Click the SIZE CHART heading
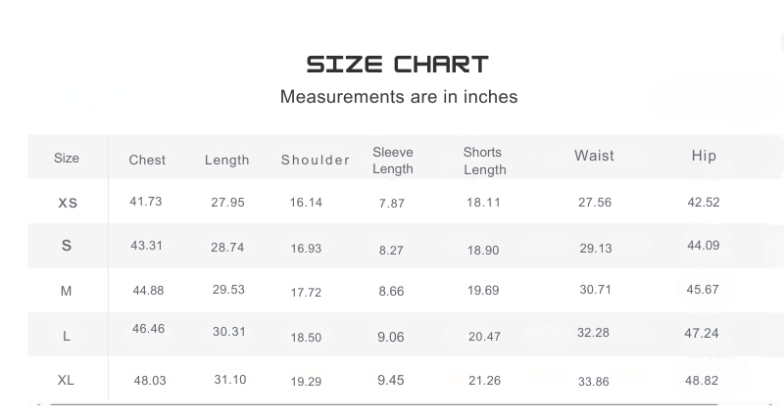 pyautogui.click(x=397, y=66)
